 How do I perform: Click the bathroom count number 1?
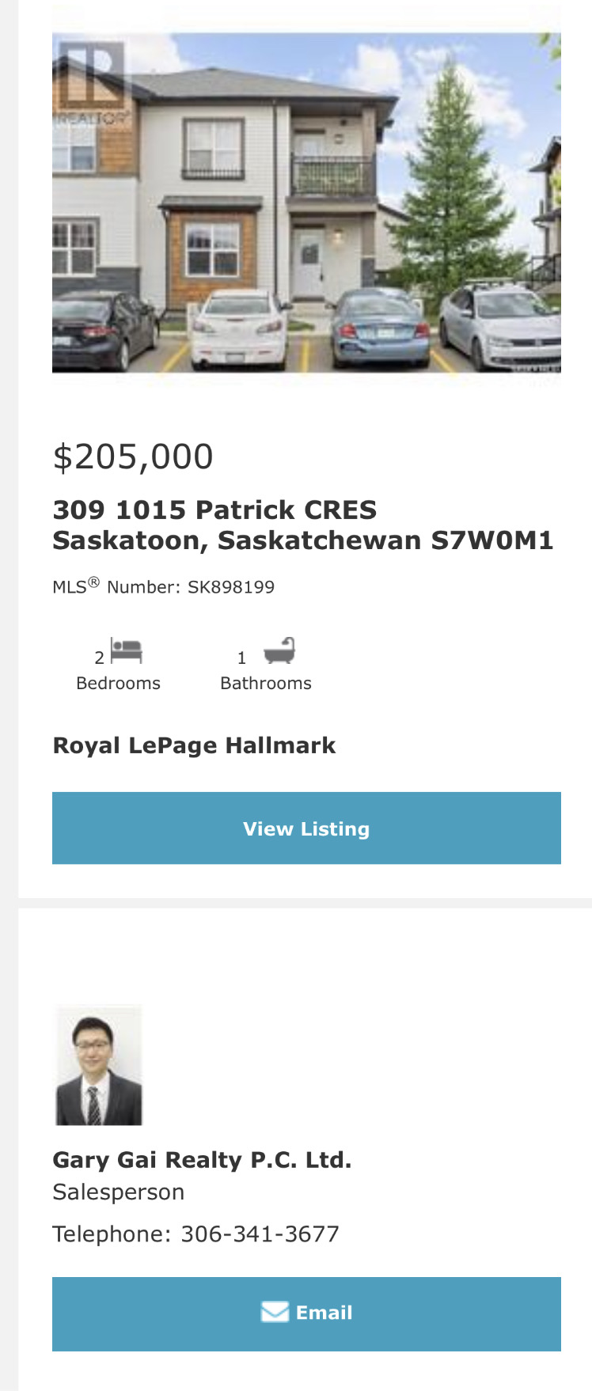pos(241,658)
